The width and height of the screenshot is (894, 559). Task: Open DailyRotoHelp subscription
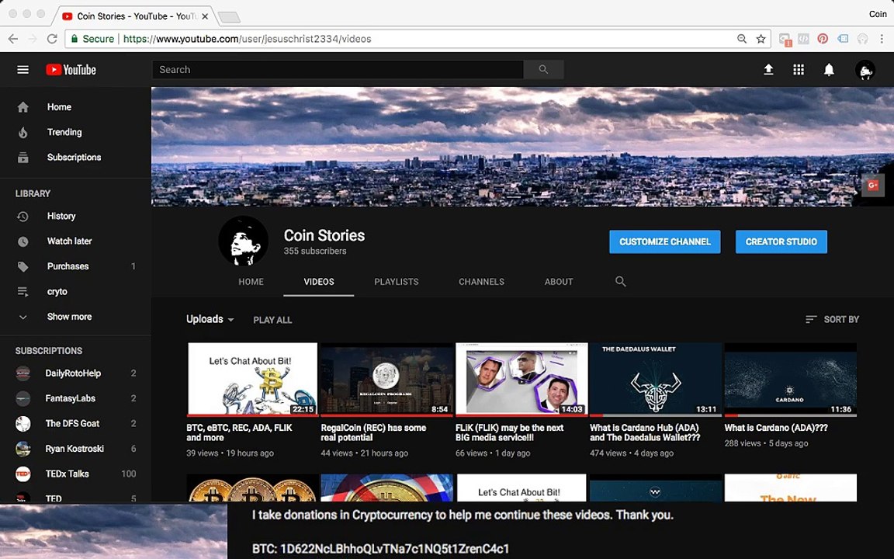[75, 373]
